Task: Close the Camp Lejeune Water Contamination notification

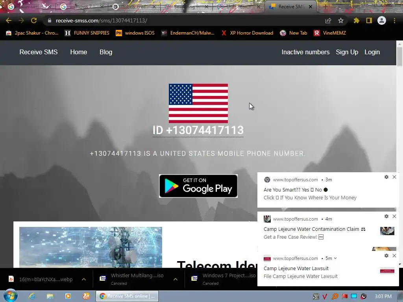Action: click(394, 216)
